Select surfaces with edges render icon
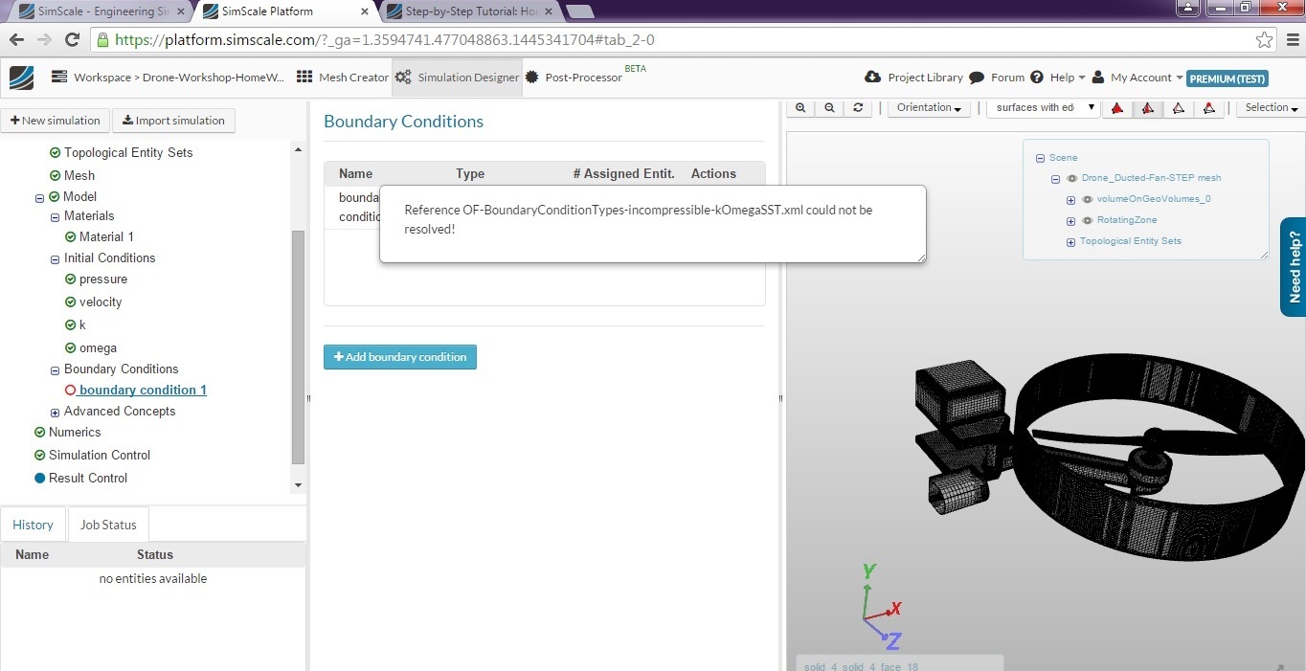The height and width of the screenshot is (671, 1306). (1147, 108)
